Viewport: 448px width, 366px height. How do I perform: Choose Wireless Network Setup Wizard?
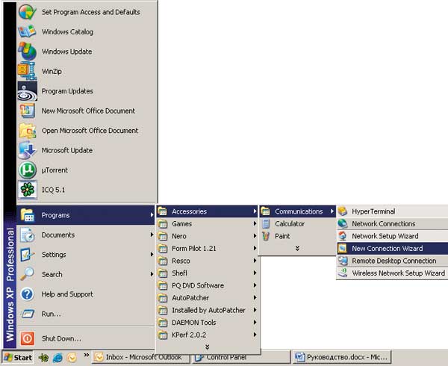[398, 273]
